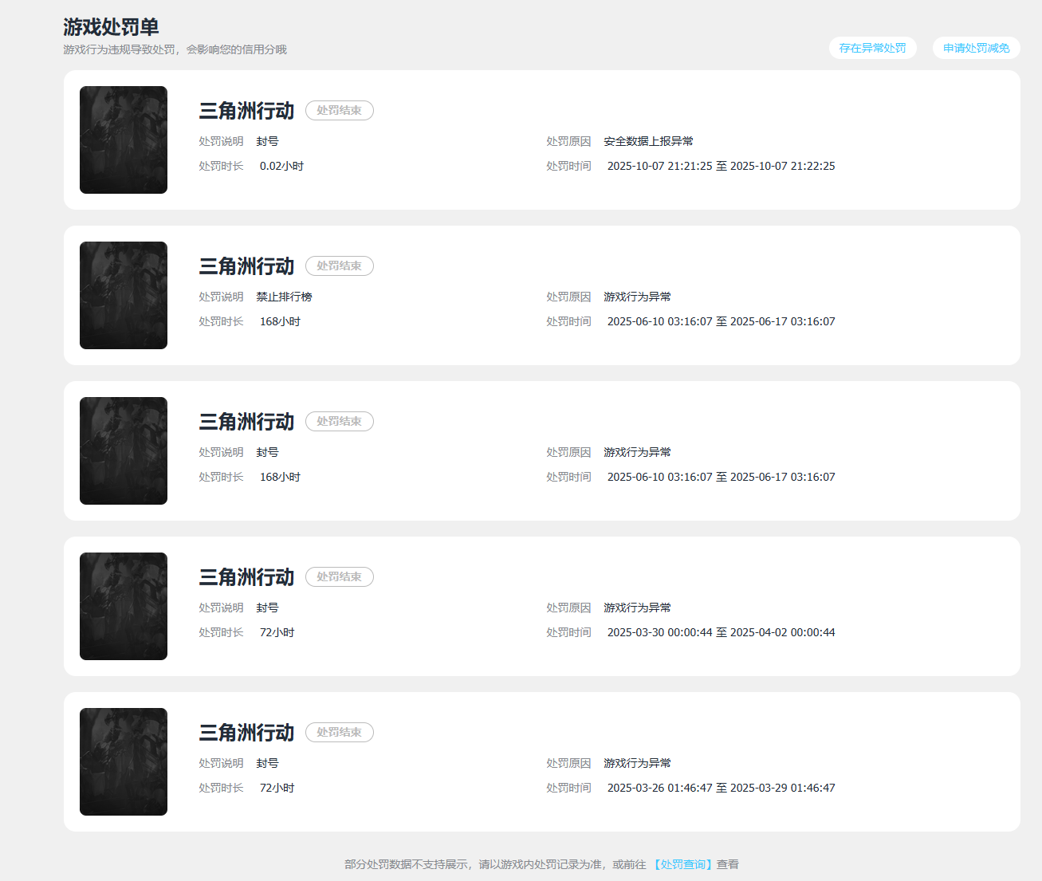The height and width of the screenshot is (881, 1042).
Task: Select the duration value 0.02小时
Action: click(281, 166)
